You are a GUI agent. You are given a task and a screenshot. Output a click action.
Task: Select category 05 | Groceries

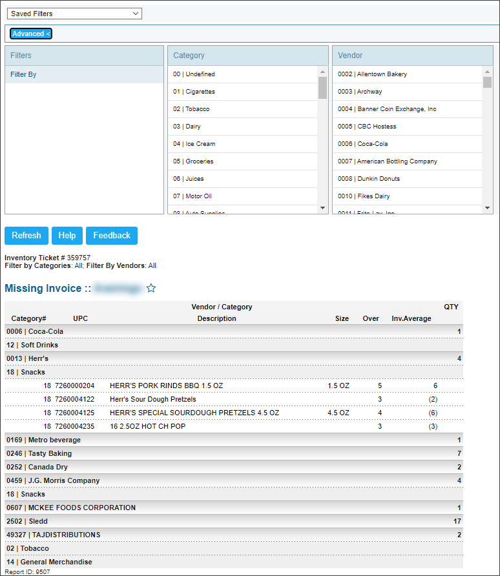point(242,161)
